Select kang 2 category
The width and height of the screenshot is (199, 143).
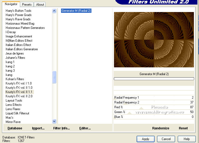[x=10, y=66]
